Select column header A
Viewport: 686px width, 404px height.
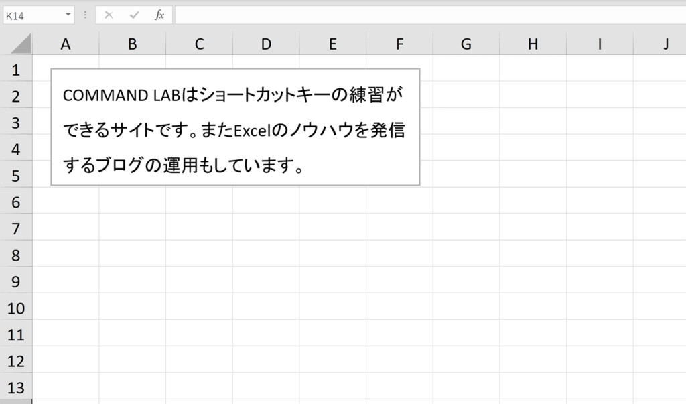click(65, 43)
